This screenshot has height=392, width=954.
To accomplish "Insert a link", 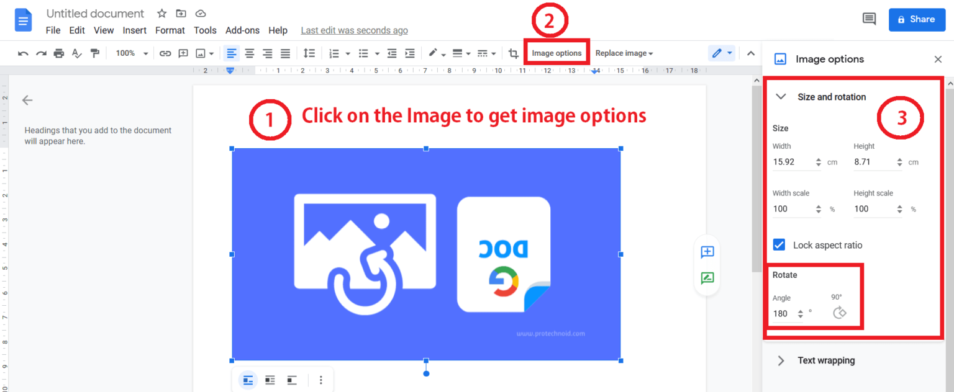I will (x=165, y=53).
